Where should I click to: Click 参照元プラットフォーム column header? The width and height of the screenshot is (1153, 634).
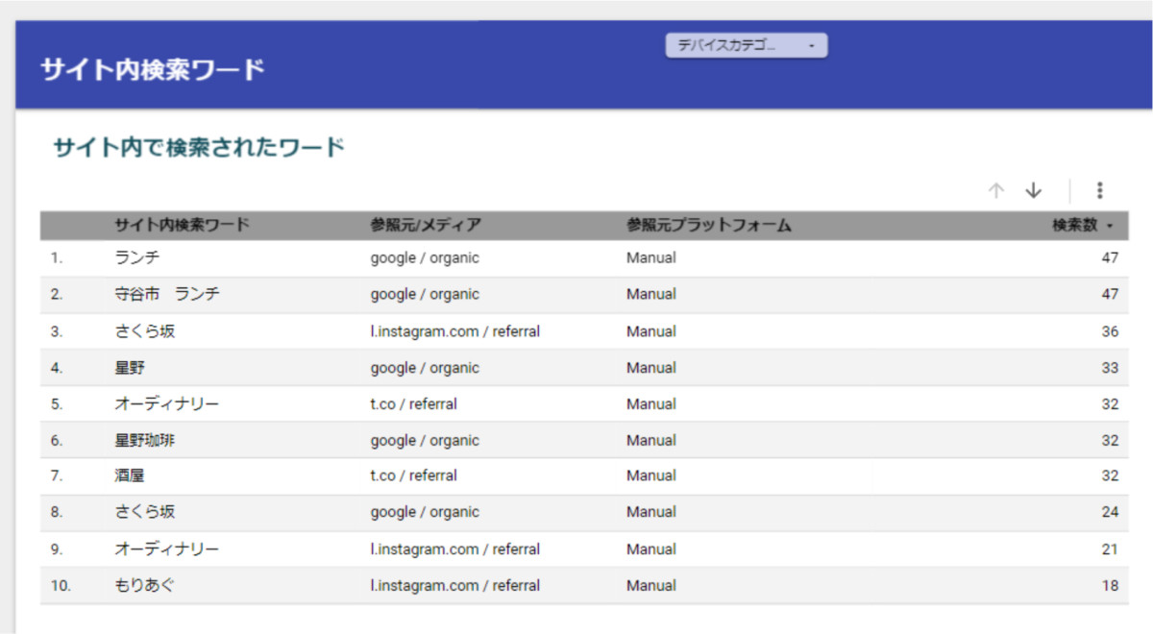click(x=709, y=226)
